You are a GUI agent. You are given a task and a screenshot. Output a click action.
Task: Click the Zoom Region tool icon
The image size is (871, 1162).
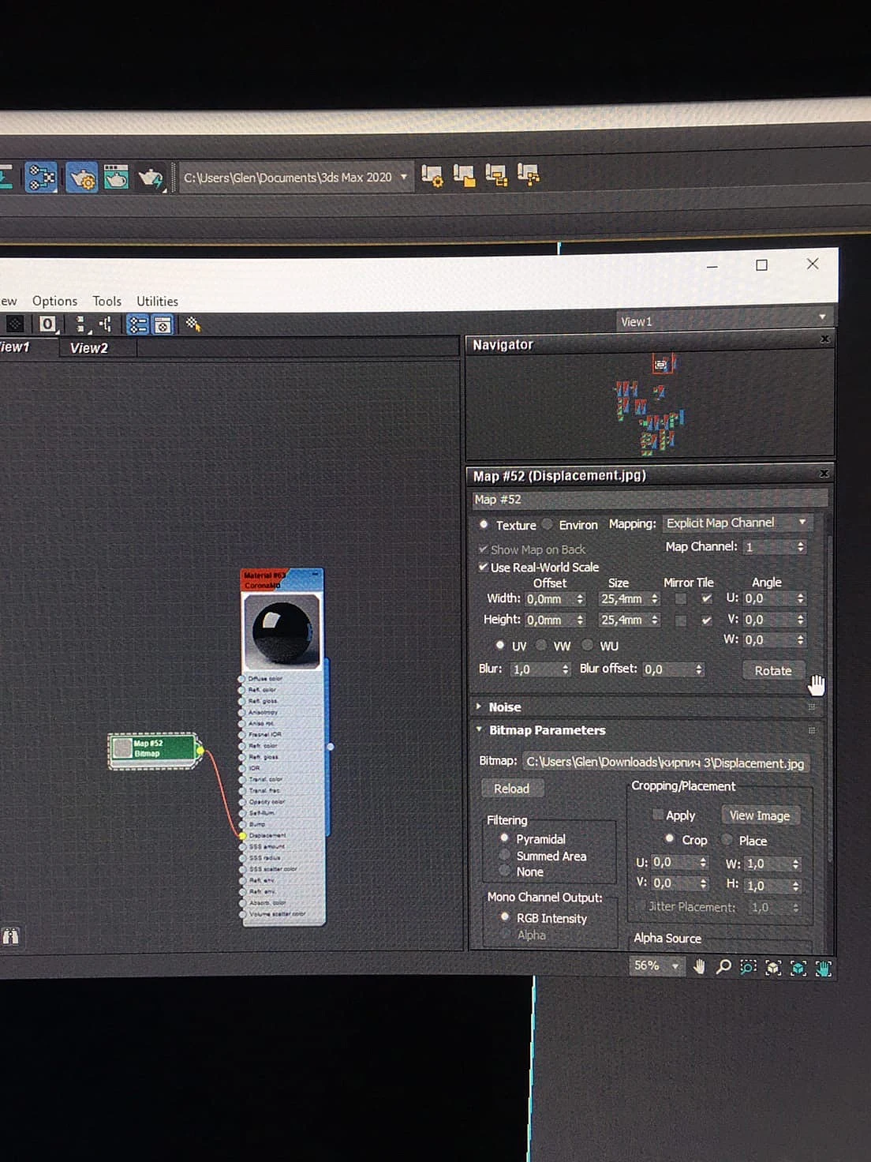click(748, 967)
